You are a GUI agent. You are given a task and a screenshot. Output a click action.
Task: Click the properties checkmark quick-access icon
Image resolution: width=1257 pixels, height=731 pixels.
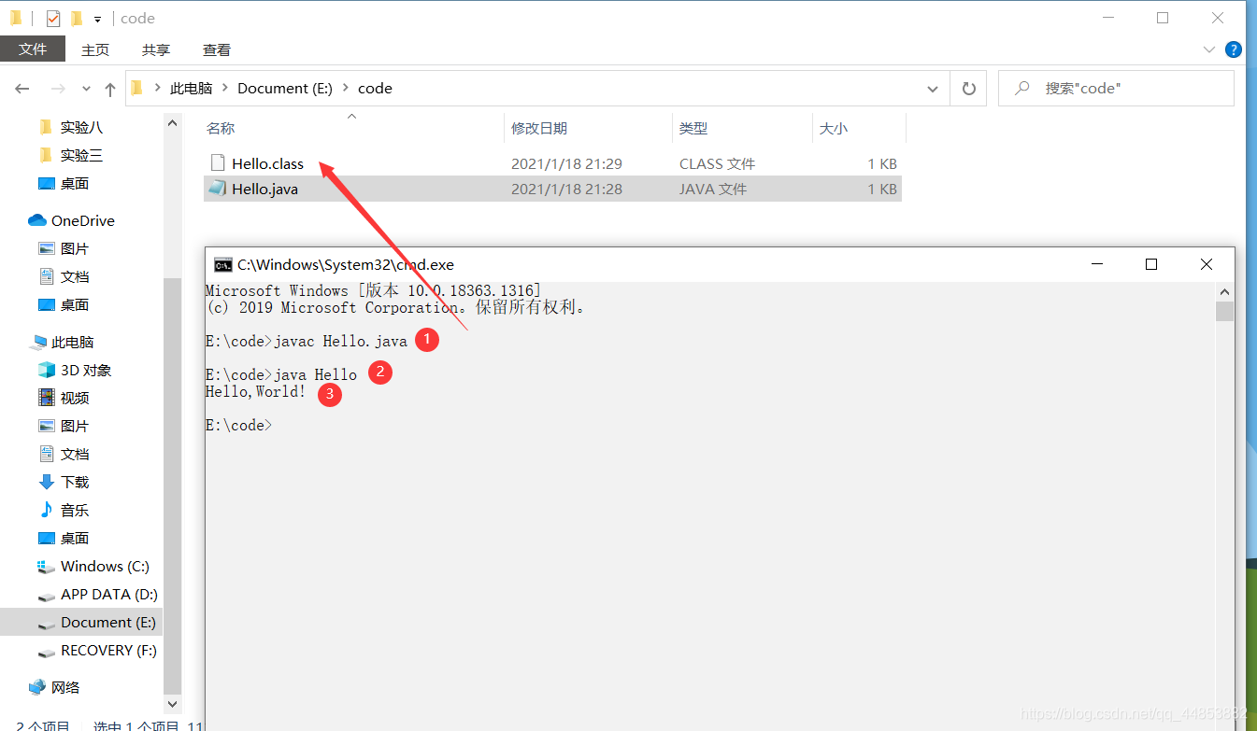click(53, 18)
